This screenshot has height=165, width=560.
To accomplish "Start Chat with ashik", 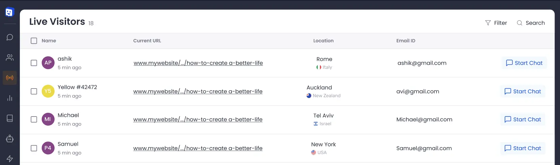I will 524,63.
